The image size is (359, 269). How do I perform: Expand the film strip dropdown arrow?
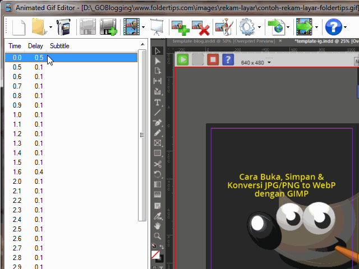tap(144, 27)
